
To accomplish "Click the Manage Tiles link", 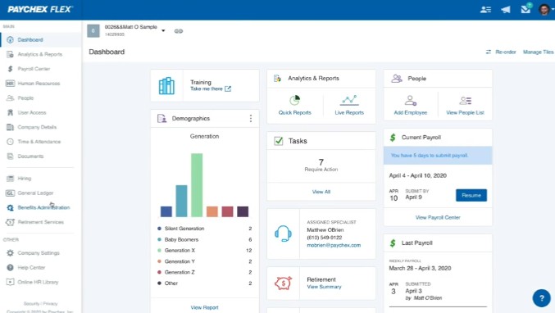I will pos(538,52).
